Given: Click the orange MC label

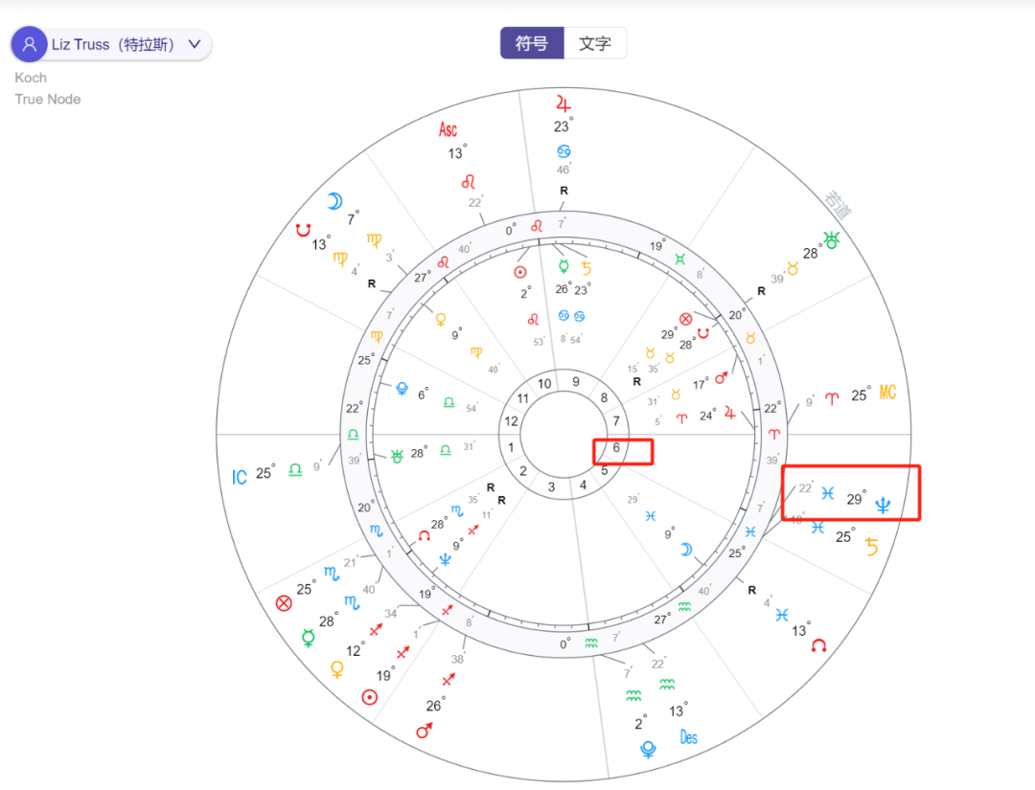Looking at the screenshot, I should pyautogui.click(x=887, y=393).
